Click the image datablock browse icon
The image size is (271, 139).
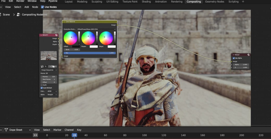pos(42,67)
